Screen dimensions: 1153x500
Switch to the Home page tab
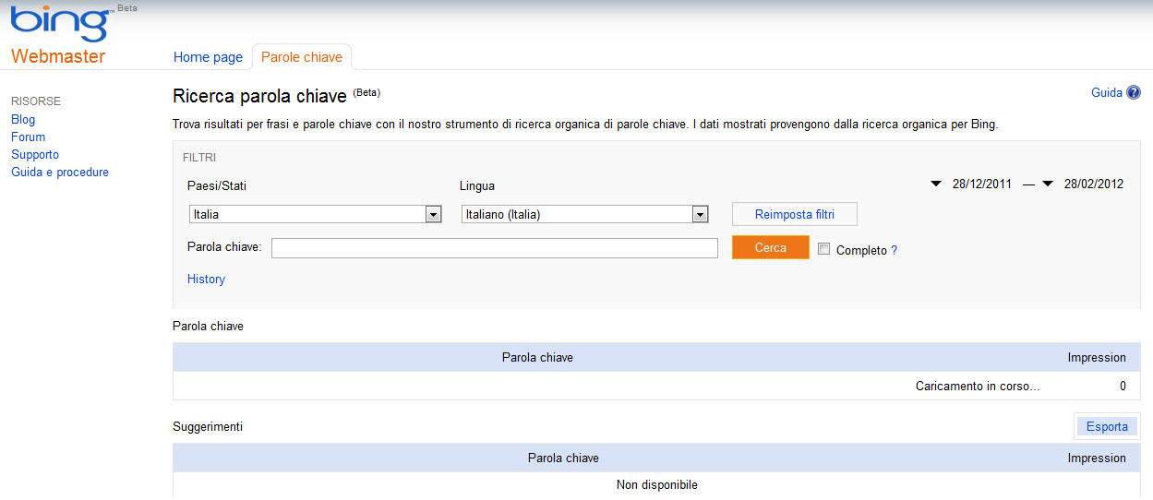tap(208, 57)
